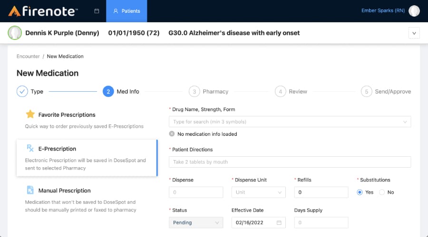Click the Refills input field
The height and width of the screenshot is (237, 428).
(x=321, y=192)
